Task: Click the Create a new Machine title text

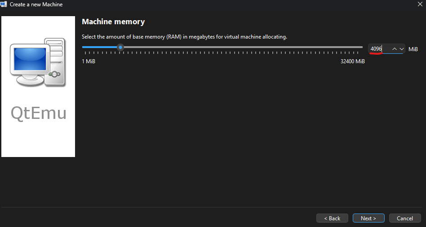Action: coord(36,4)
